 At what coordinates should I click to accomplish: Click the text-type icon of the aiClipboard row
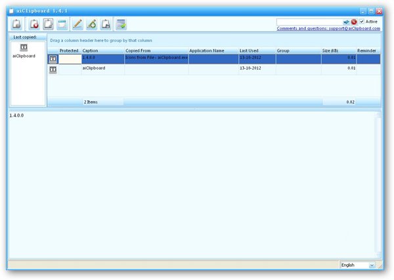point(53,70)
